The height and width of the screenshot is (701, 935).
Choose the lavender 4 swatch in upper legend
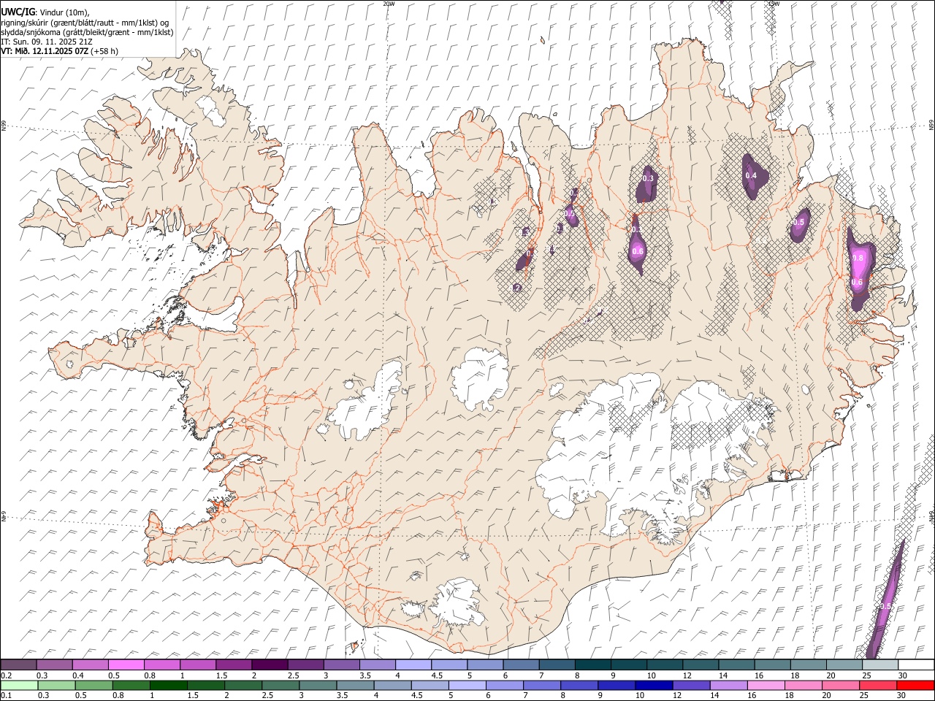(413, 664)
